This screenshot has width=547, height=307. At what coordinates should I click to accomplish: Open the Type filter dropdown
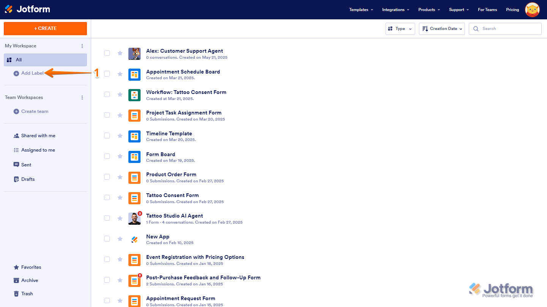pos(400,29)
